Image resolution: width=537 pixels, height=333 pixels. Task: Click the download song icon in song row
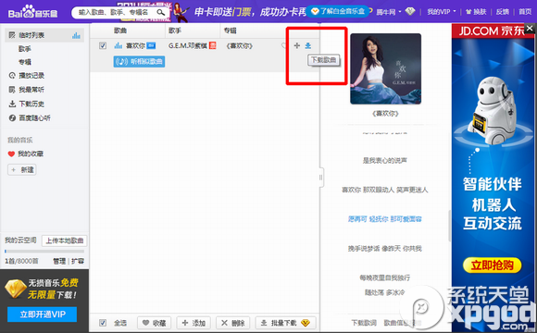[x=308, y=45]
